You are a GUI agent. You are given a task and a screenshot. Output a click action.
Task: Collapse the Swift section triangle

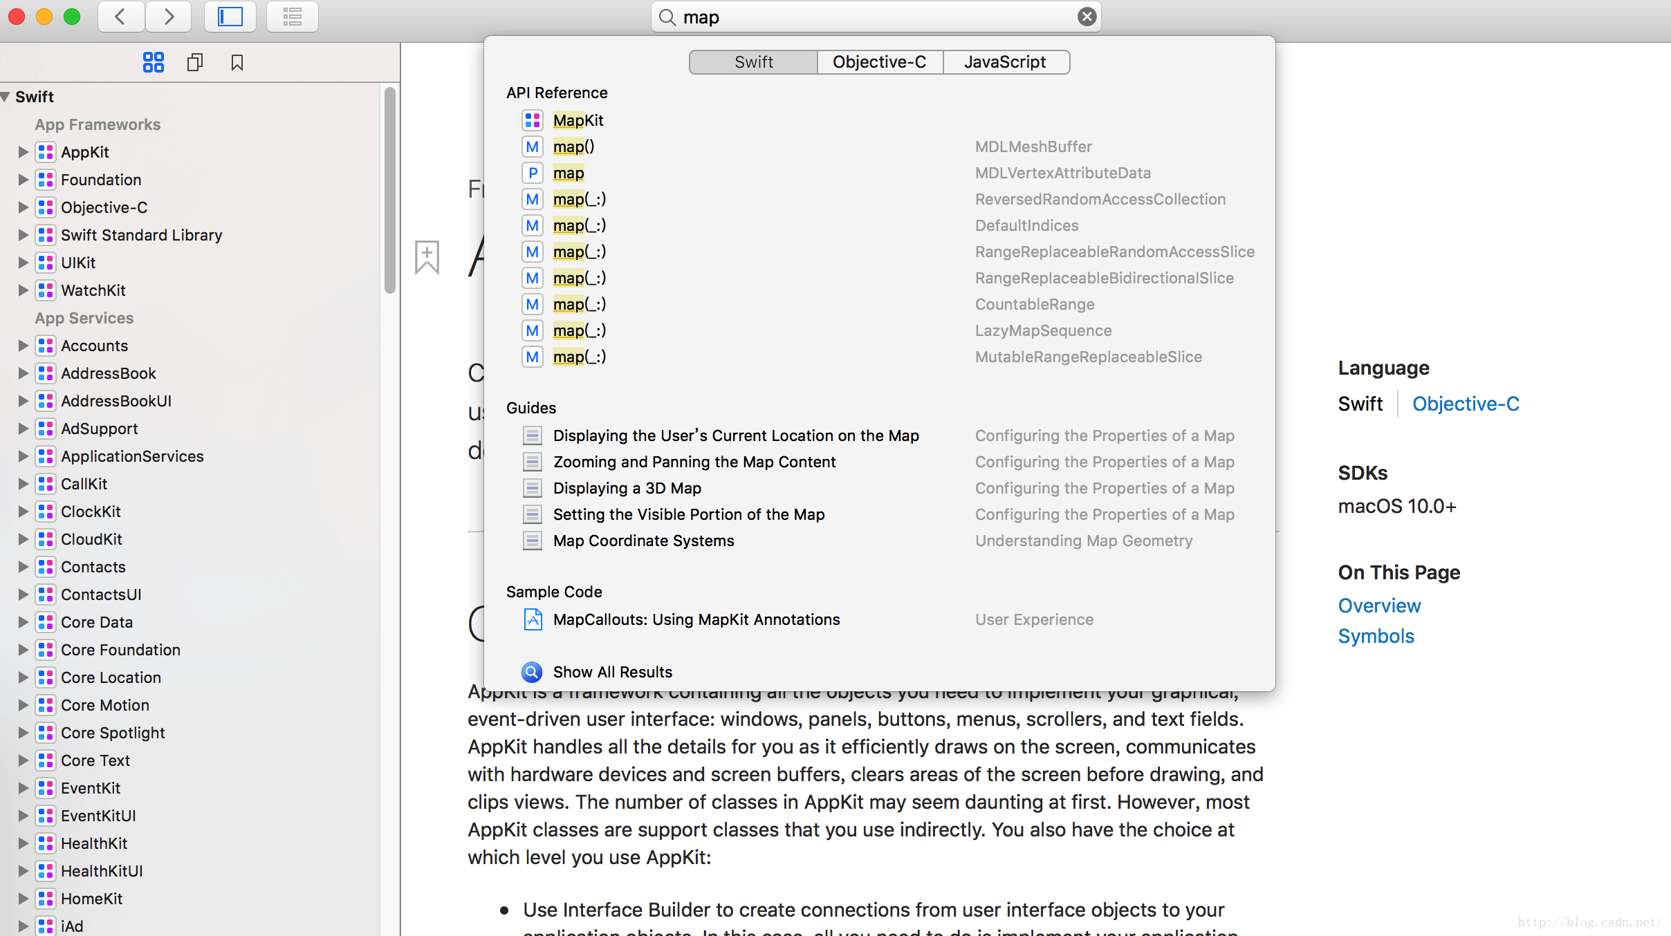tap(6, 97)
